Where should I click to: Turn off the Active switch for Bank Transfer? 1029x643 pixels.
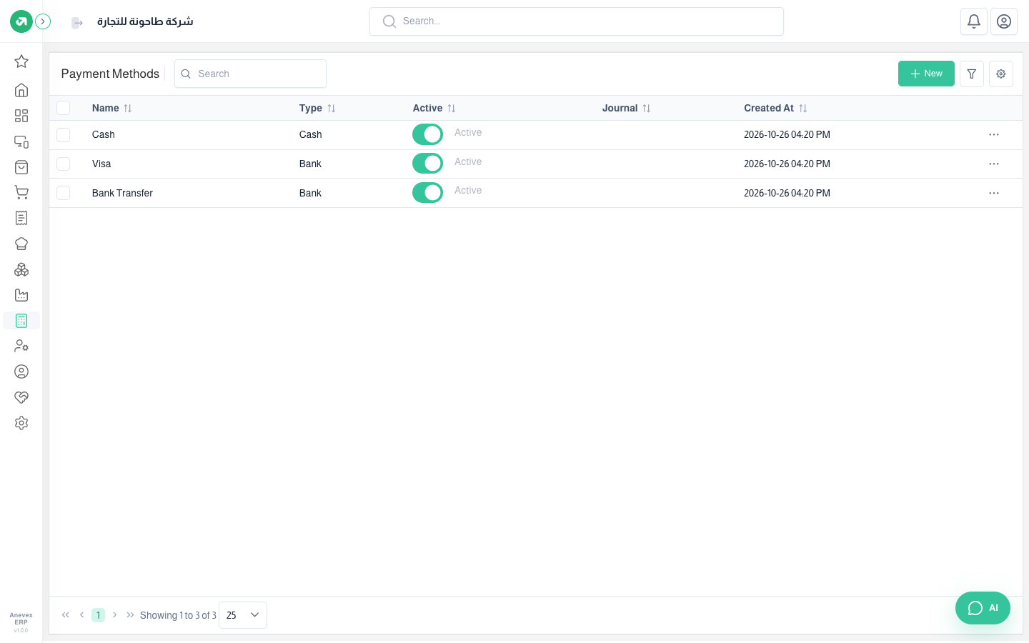pyautogui.click(x=427, y=193)
